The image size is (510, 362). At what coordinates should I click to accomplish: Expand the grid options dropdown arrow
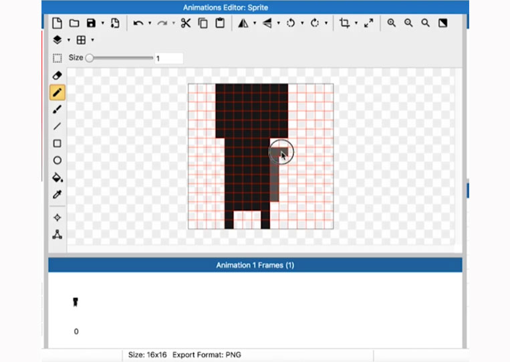click(x=92, y=40)
